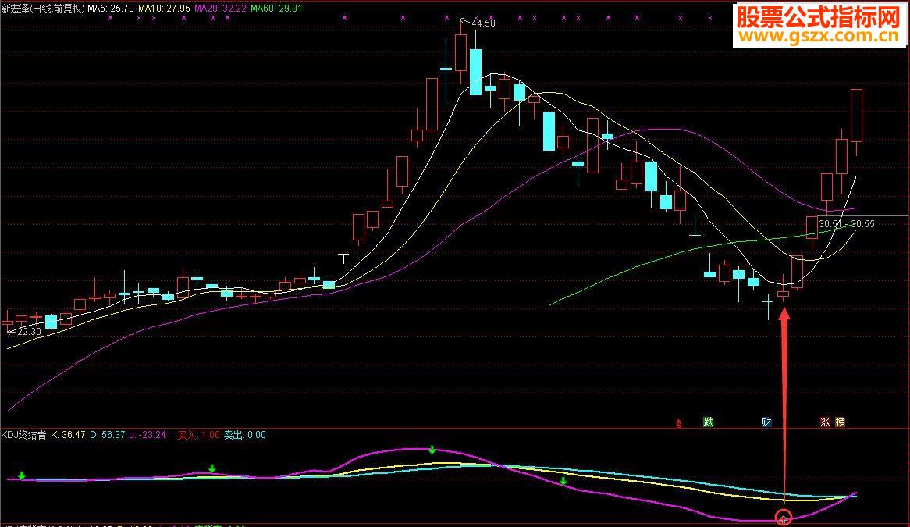Click the 卖出: 0.00 signal value

coord(245,435)
